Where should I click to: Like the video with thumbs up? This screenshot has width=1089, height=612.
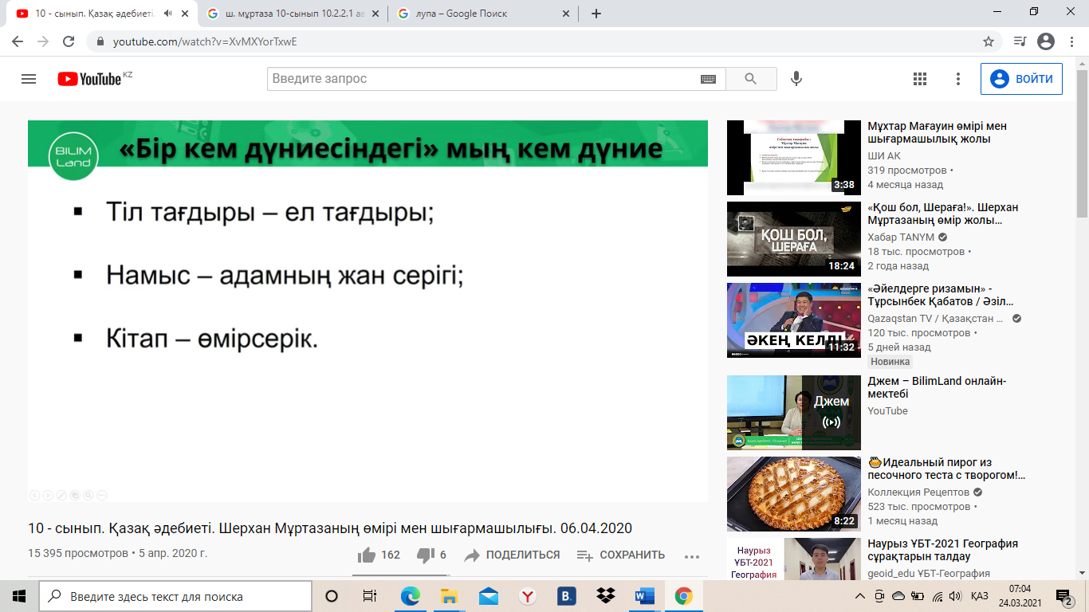click(368, 555)
